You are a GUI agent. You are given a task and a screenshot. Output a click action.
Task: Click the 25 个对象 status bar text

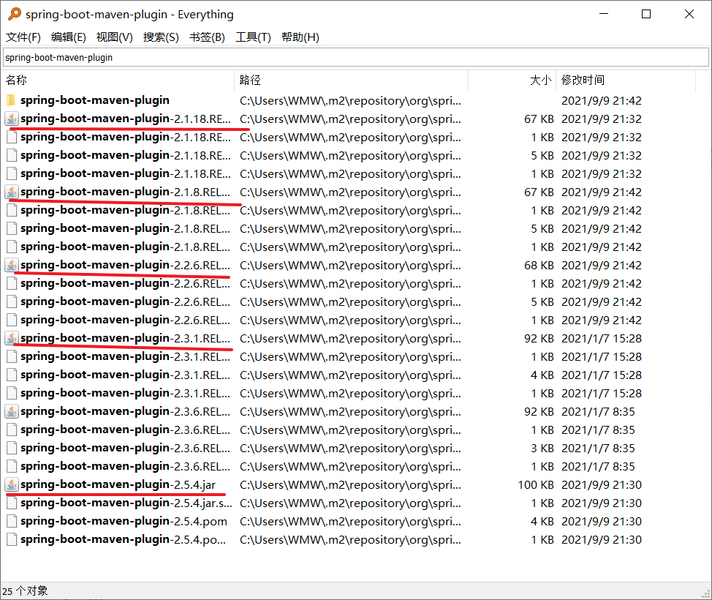tap(25, 591)
